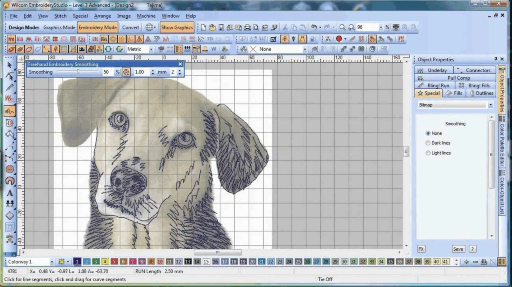Click the Undo arrow icon
512x287 pixels.
314,28
